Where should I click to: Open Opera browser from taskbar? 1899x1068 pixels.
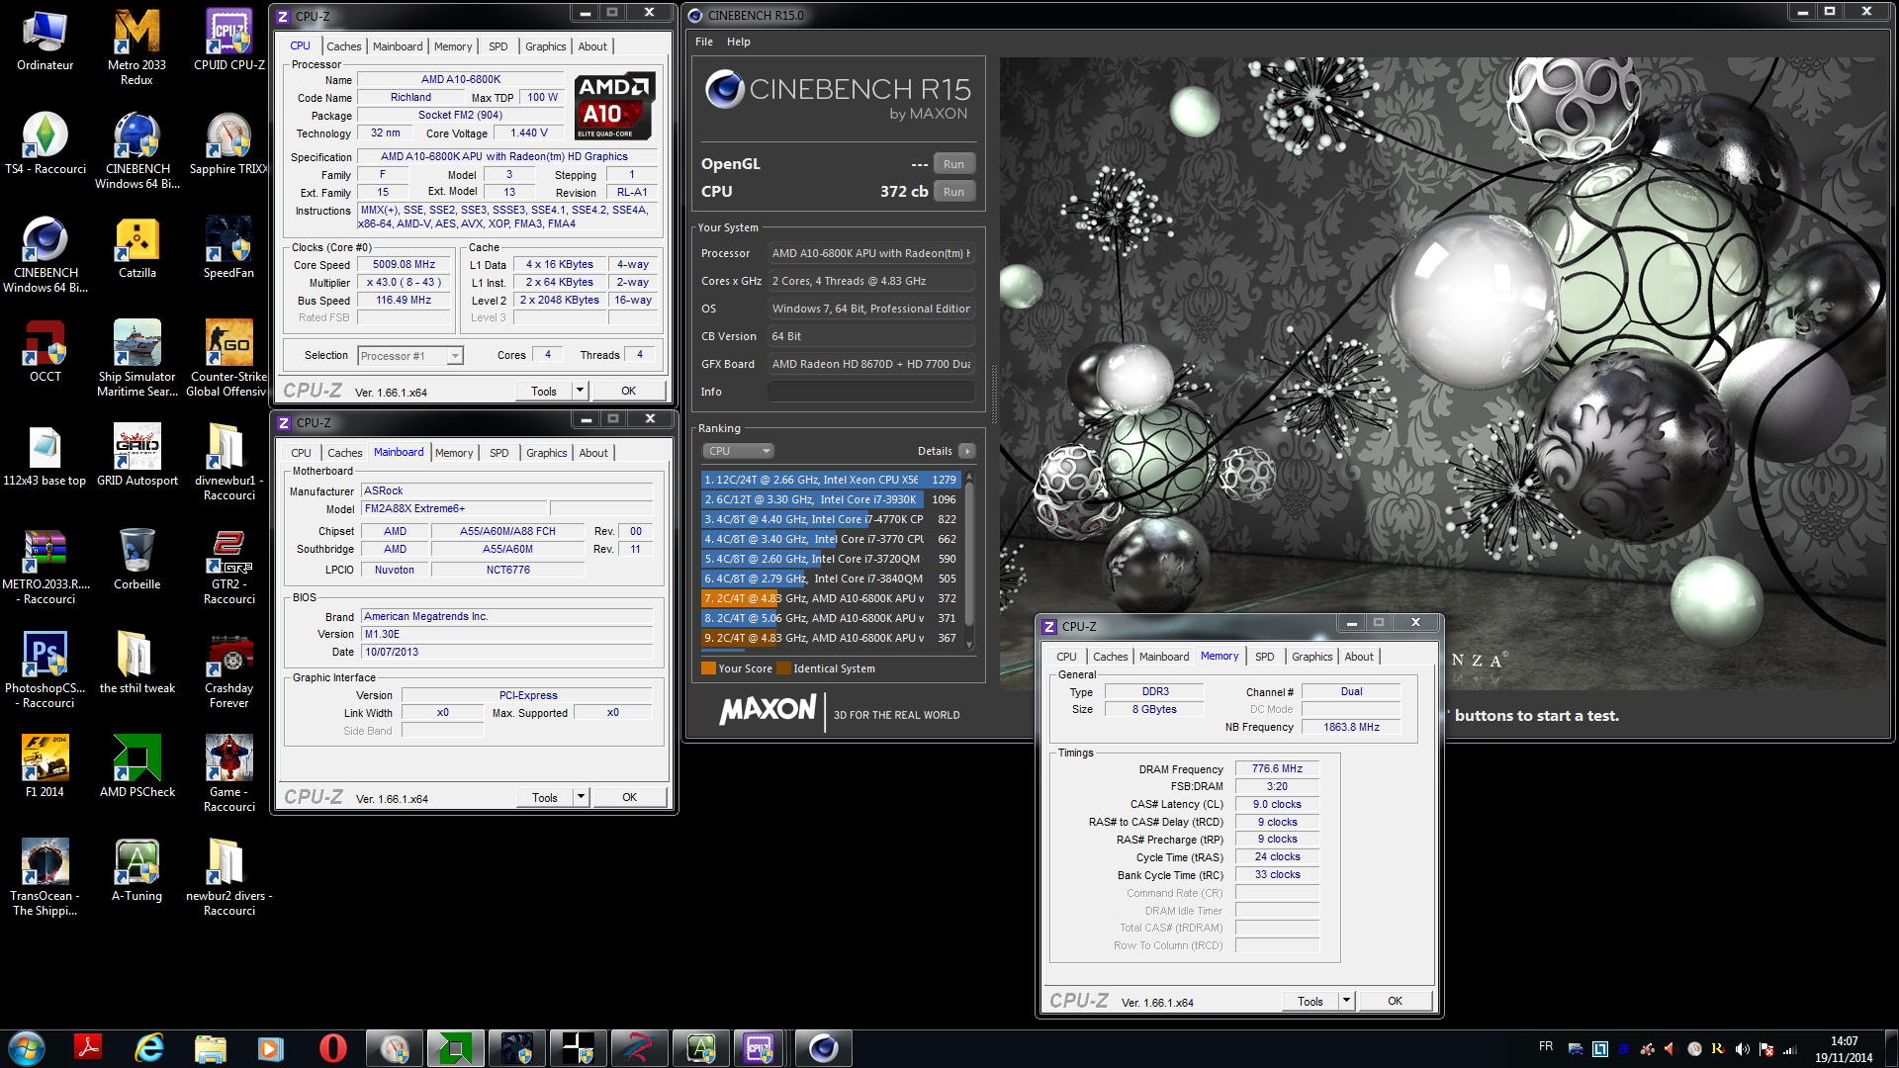[x=333, y=1048]
